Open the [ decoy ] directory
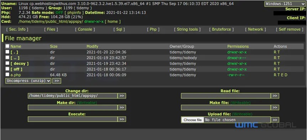Screen dimensions: 307x140 click(20, 64)
